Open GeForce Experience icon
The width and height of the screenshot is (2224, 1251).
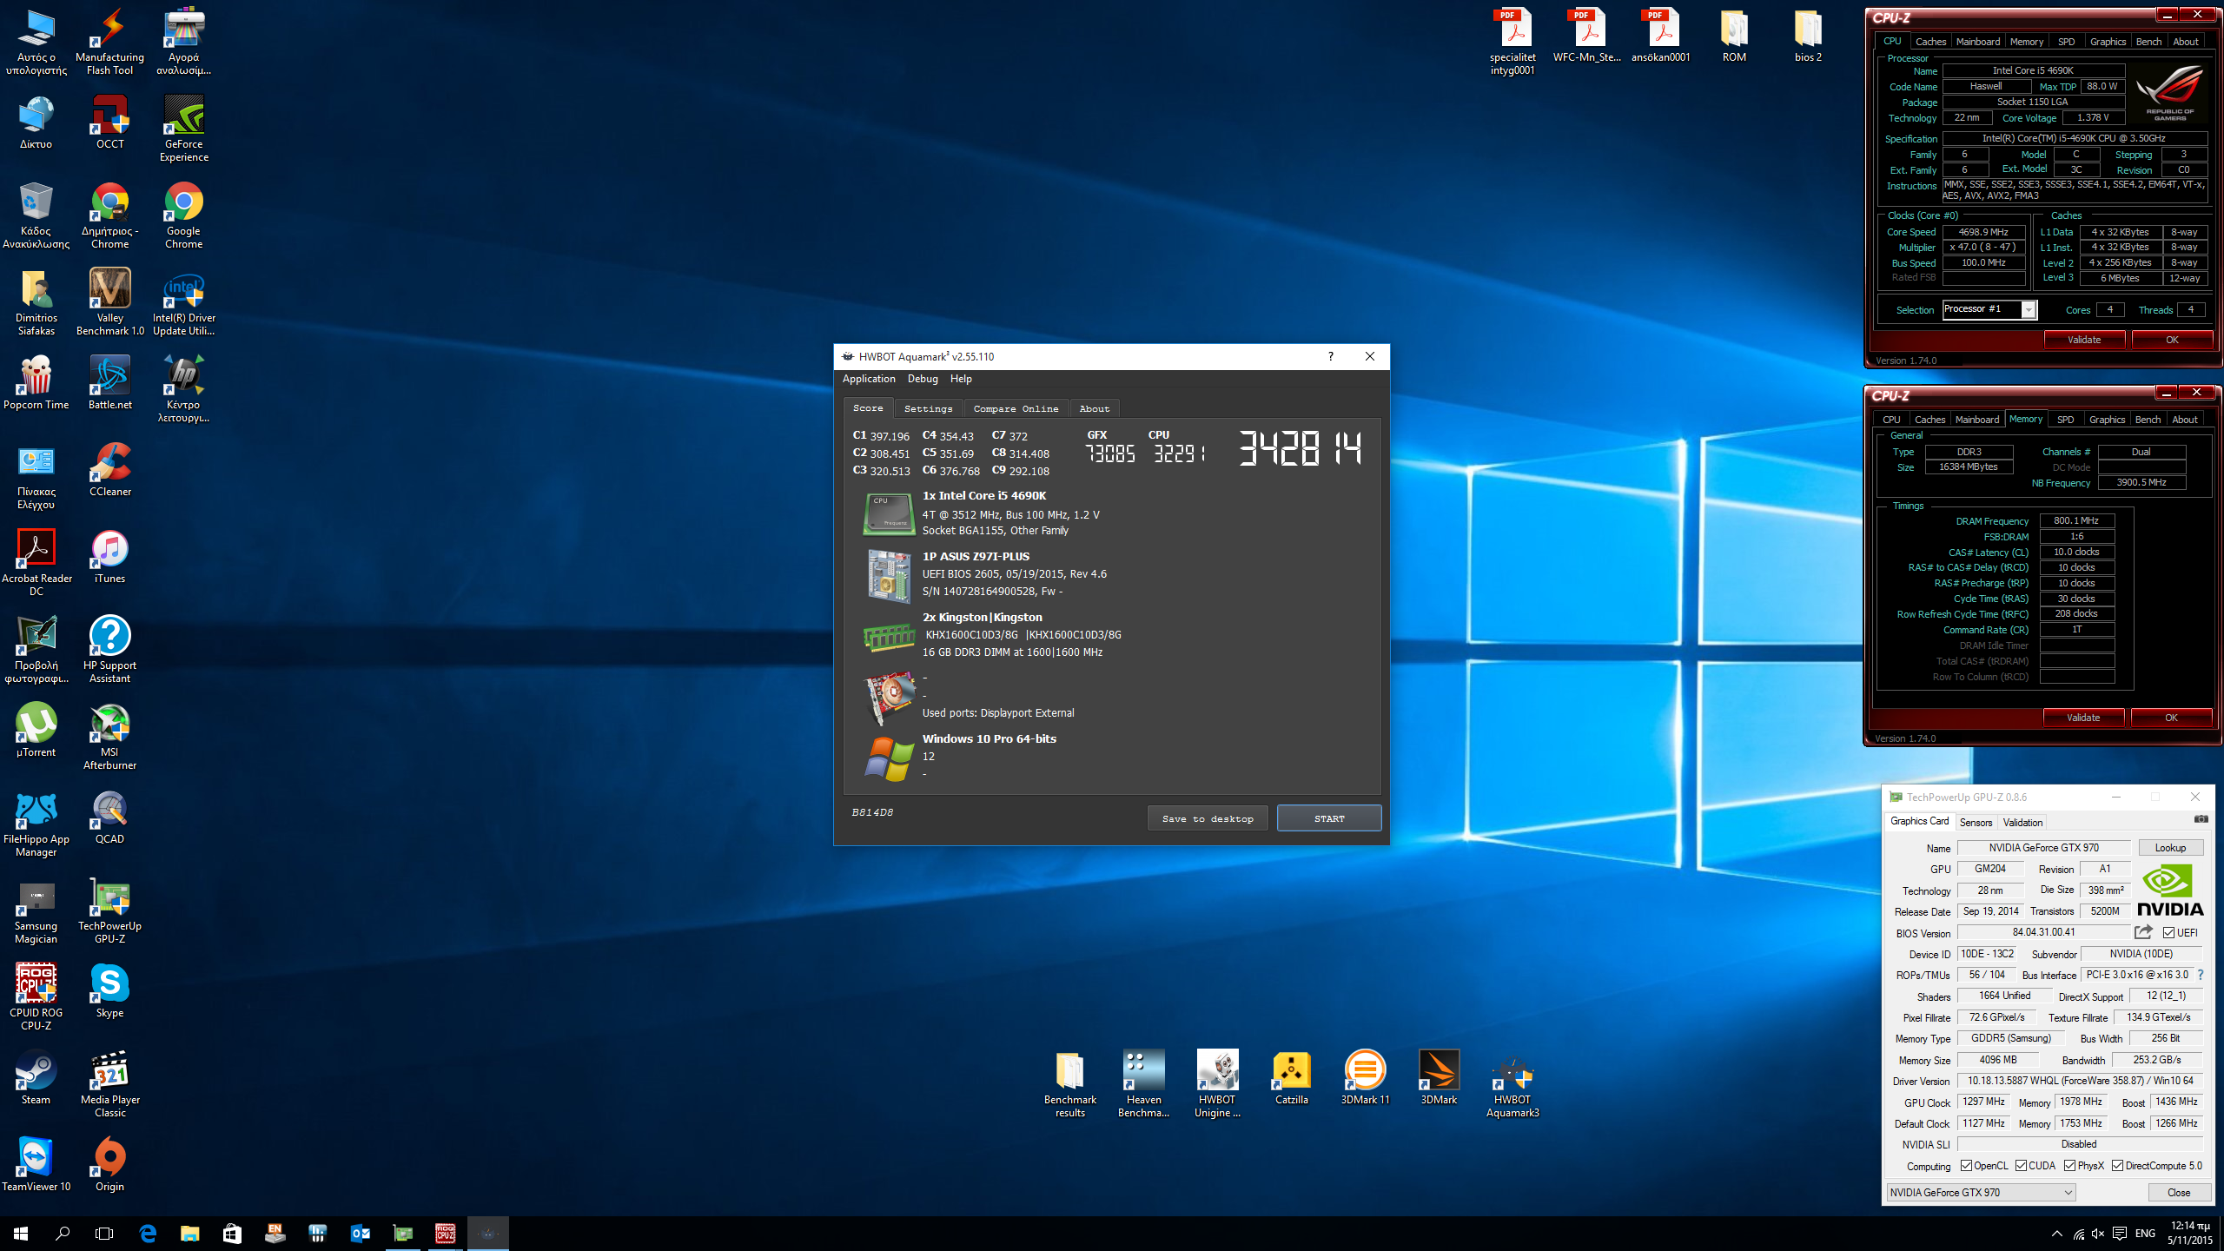point(183,128)
